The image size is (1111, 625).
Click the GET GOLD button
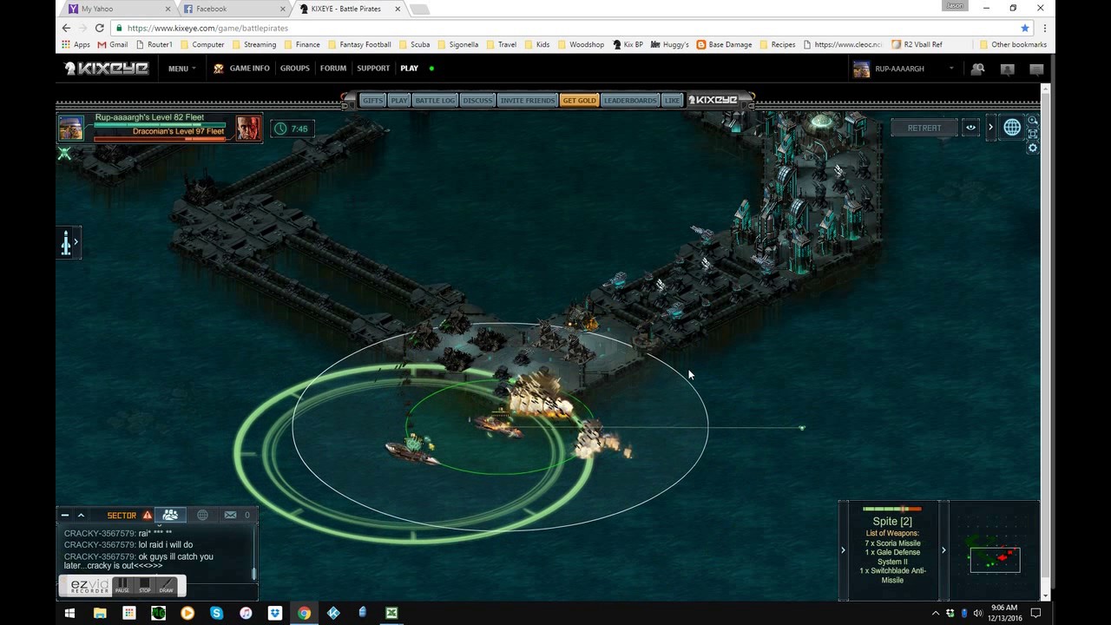(x=579, y=101)
